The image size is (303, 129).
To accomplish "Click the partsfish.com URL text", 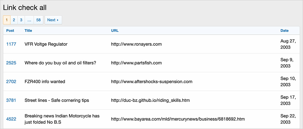I will (x=136, y=63).
